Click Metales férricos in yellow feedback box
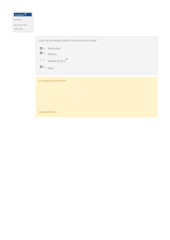Image resolution: width=170 pixels, height=240 pixels. [48, 112]
